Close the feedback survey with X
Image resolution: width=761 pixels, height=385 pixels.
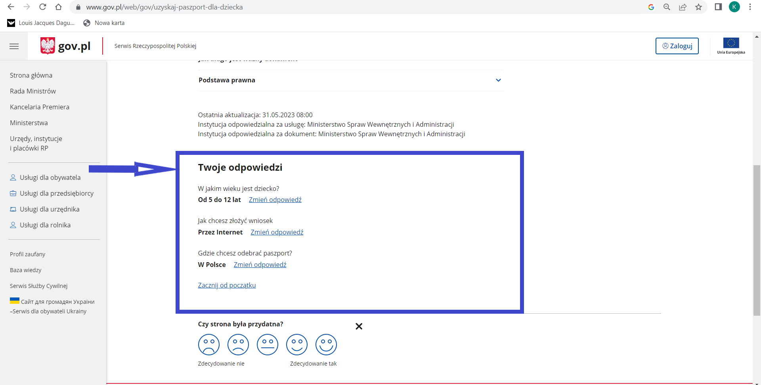coord(359,326)
